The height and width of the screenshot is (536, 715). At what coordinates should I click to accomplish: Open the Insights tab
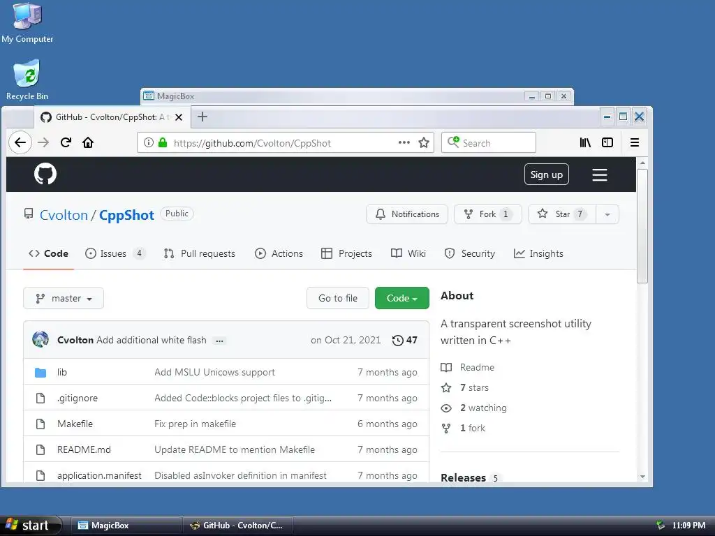point(538,253)
